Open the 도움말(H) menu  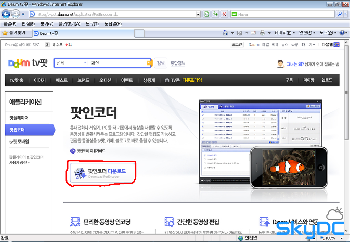[x=113, y=24]
